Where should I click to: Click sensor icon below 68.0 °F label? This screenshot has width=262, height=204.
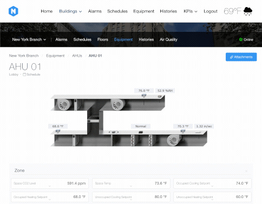(x=58, y=132)
